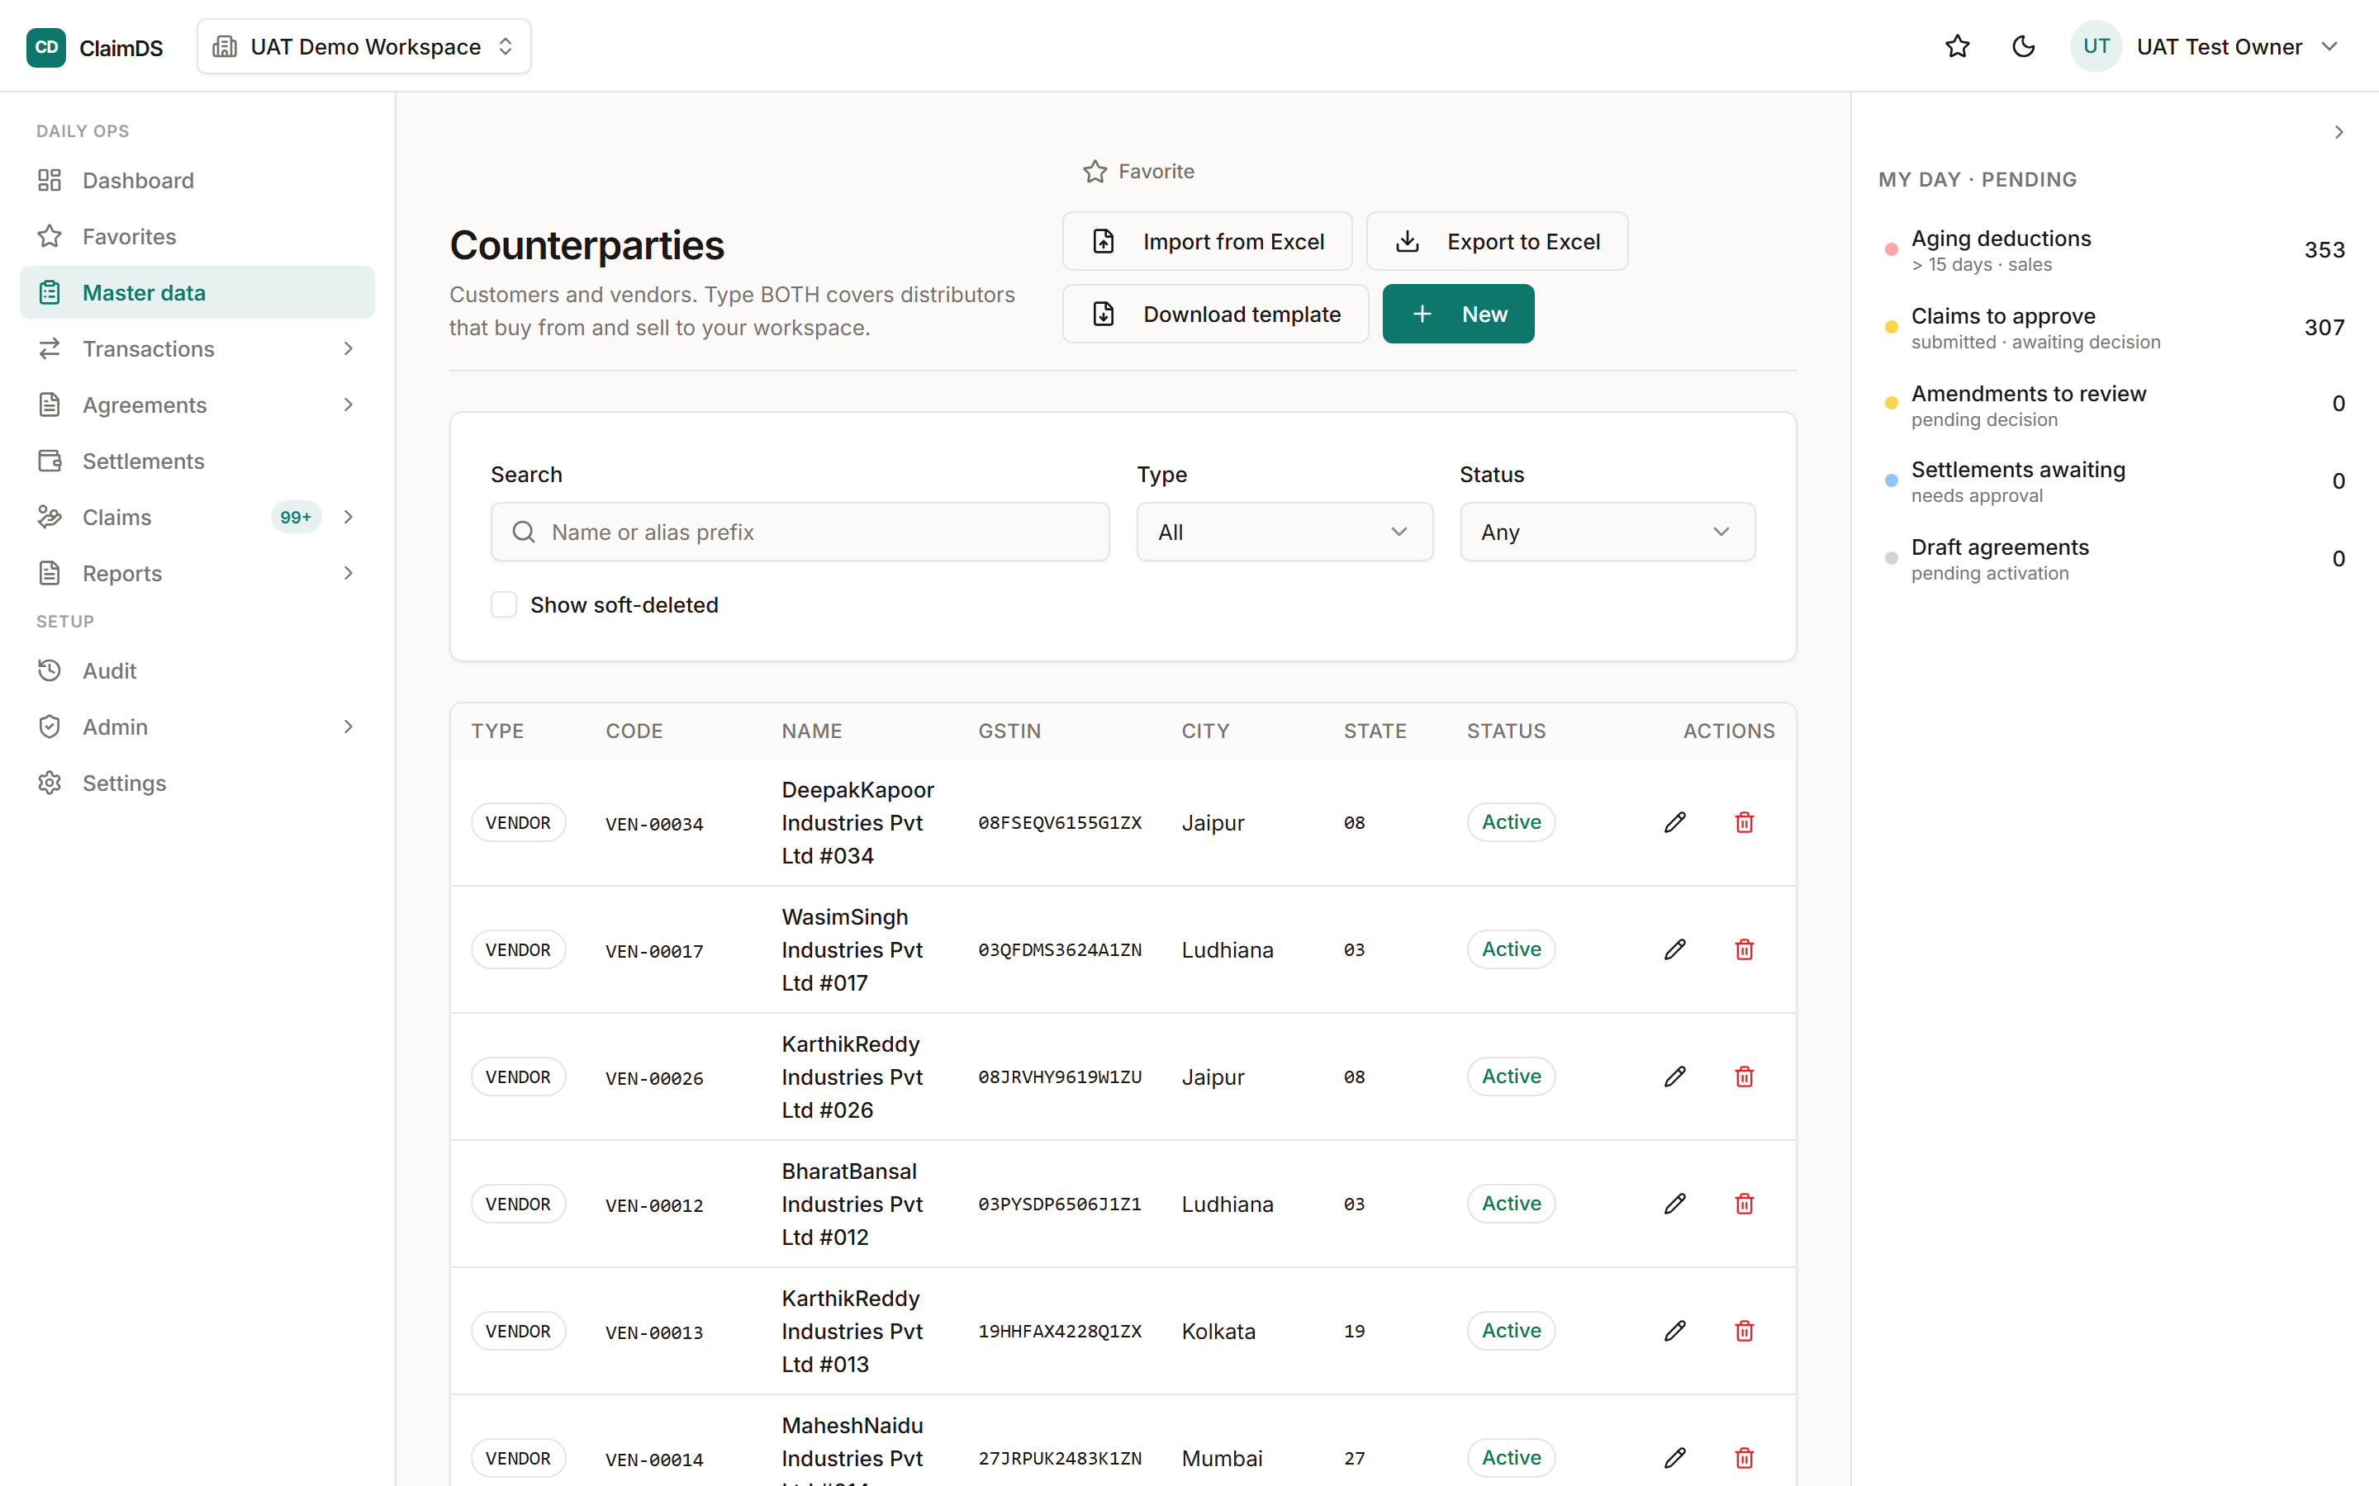This screenshot has width=2379, height=1486.
Task: Click the NAME column header
Action: tap(811, 731)
